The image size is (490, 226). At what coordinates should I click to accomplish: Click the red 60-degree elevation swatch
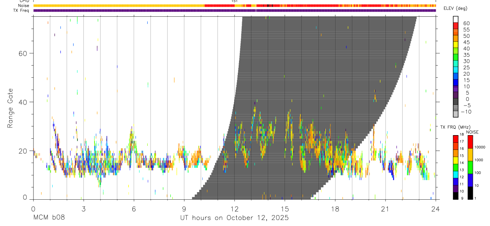pos(456,26)
